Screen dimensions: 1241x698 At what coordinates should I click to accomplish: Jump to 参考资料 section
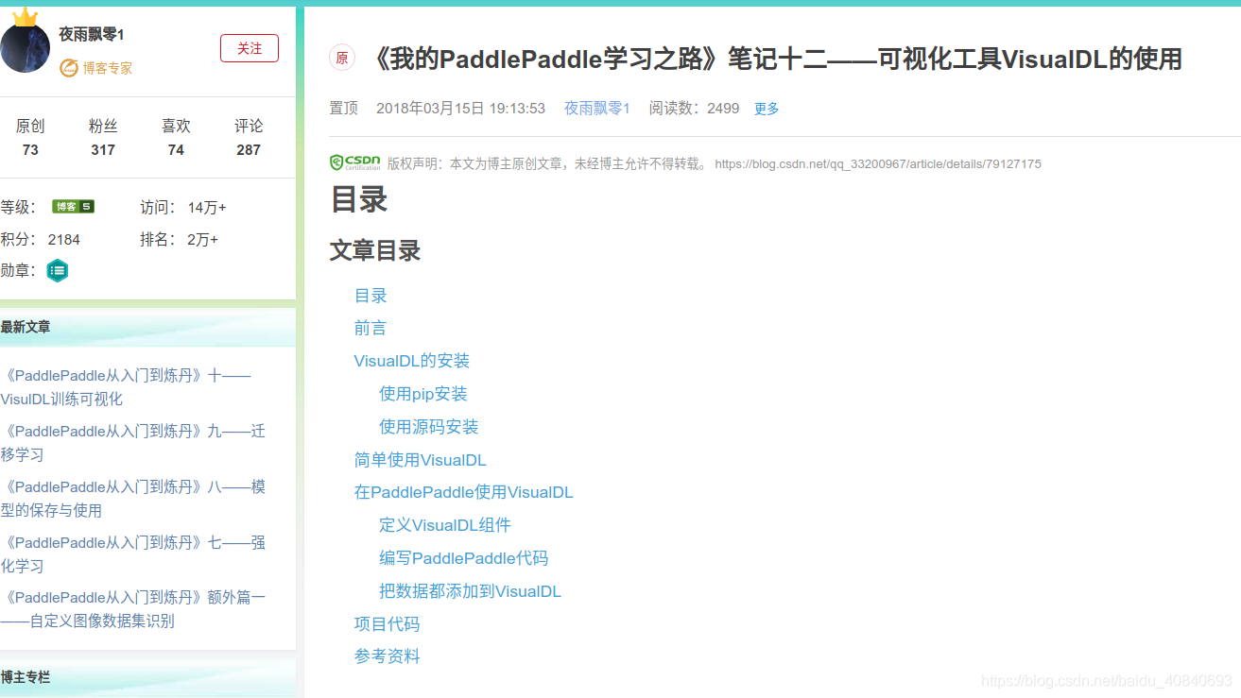[387, 656]
